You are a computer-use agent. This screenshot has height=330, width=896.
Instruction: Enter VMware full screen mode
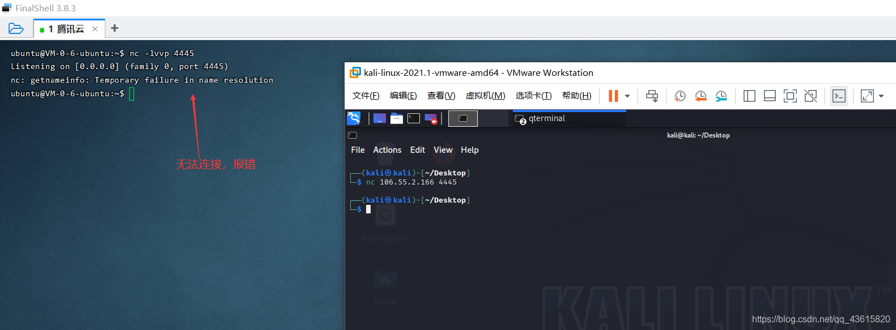click(790, 96)
